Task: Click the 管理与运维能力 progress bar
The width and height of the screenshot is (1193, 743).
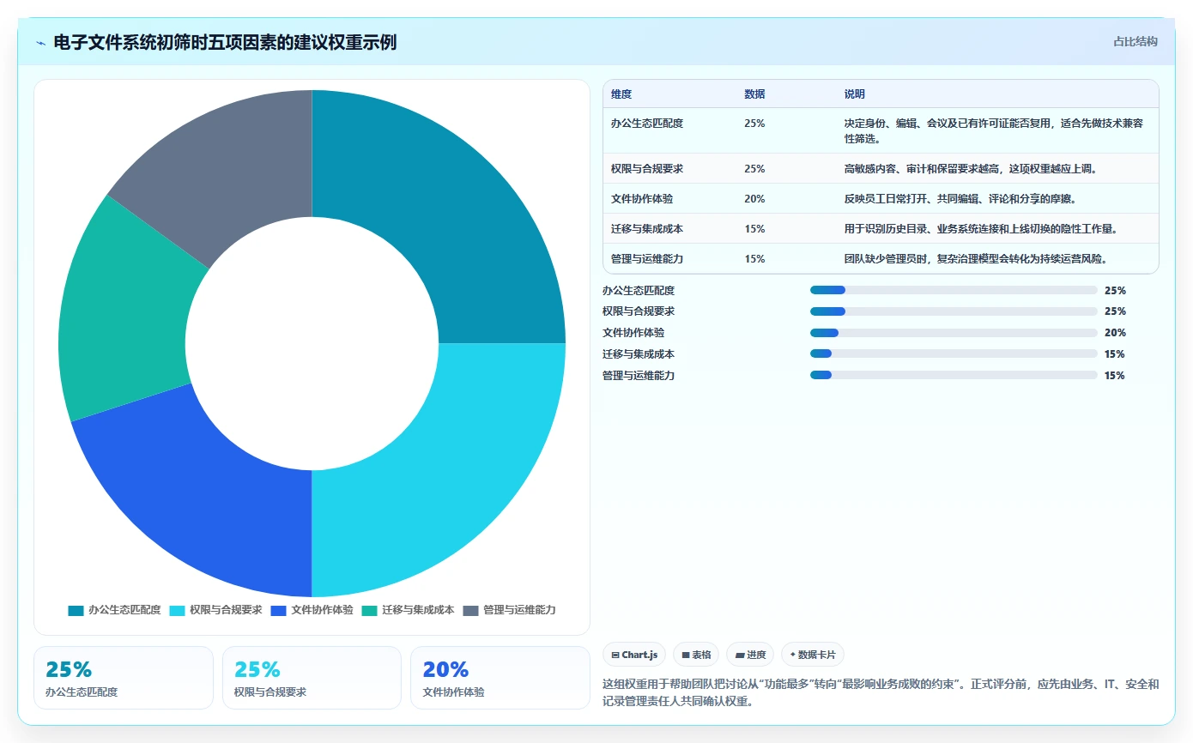Action: pos(954,375)
